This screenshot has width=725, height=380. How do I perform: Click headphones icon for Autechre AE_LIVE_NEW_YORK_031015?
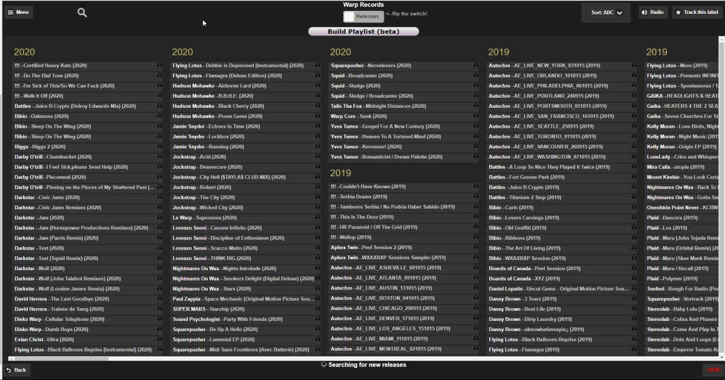(x=634, y=65)
